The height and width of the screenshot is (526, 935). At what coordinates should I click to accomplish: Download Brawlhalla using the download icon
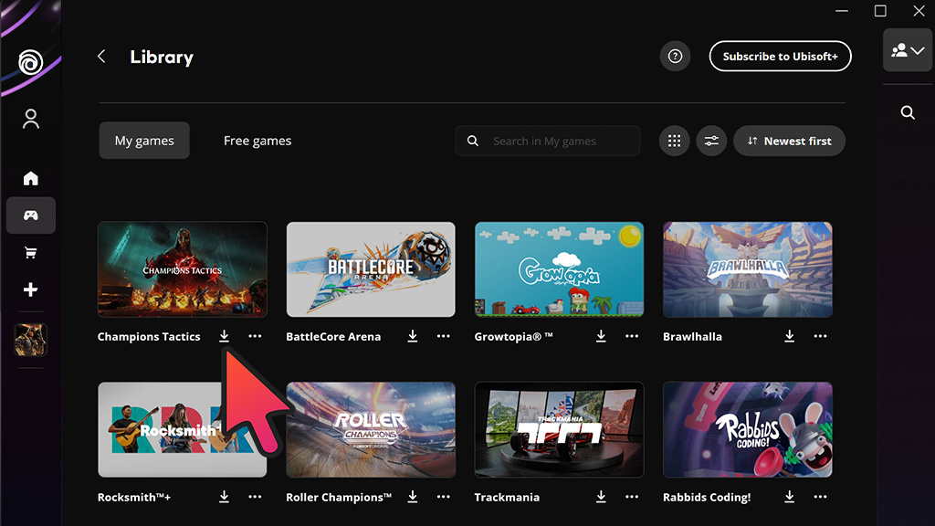coord(790,336)
